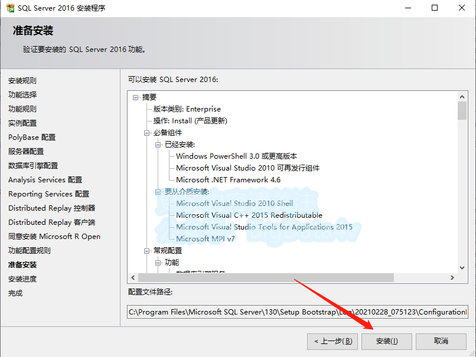Maximize the SQL Server setup window
Image resolution: width=476 pixels, height=357 pixels.
(x=435, y=8)
